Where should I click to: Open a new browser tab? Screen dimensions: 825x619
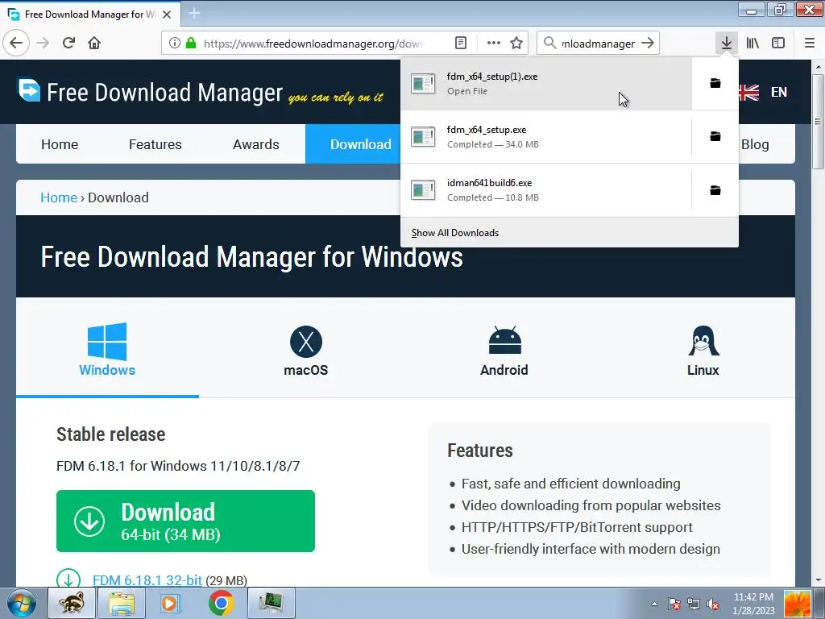(x=194, y=13)
